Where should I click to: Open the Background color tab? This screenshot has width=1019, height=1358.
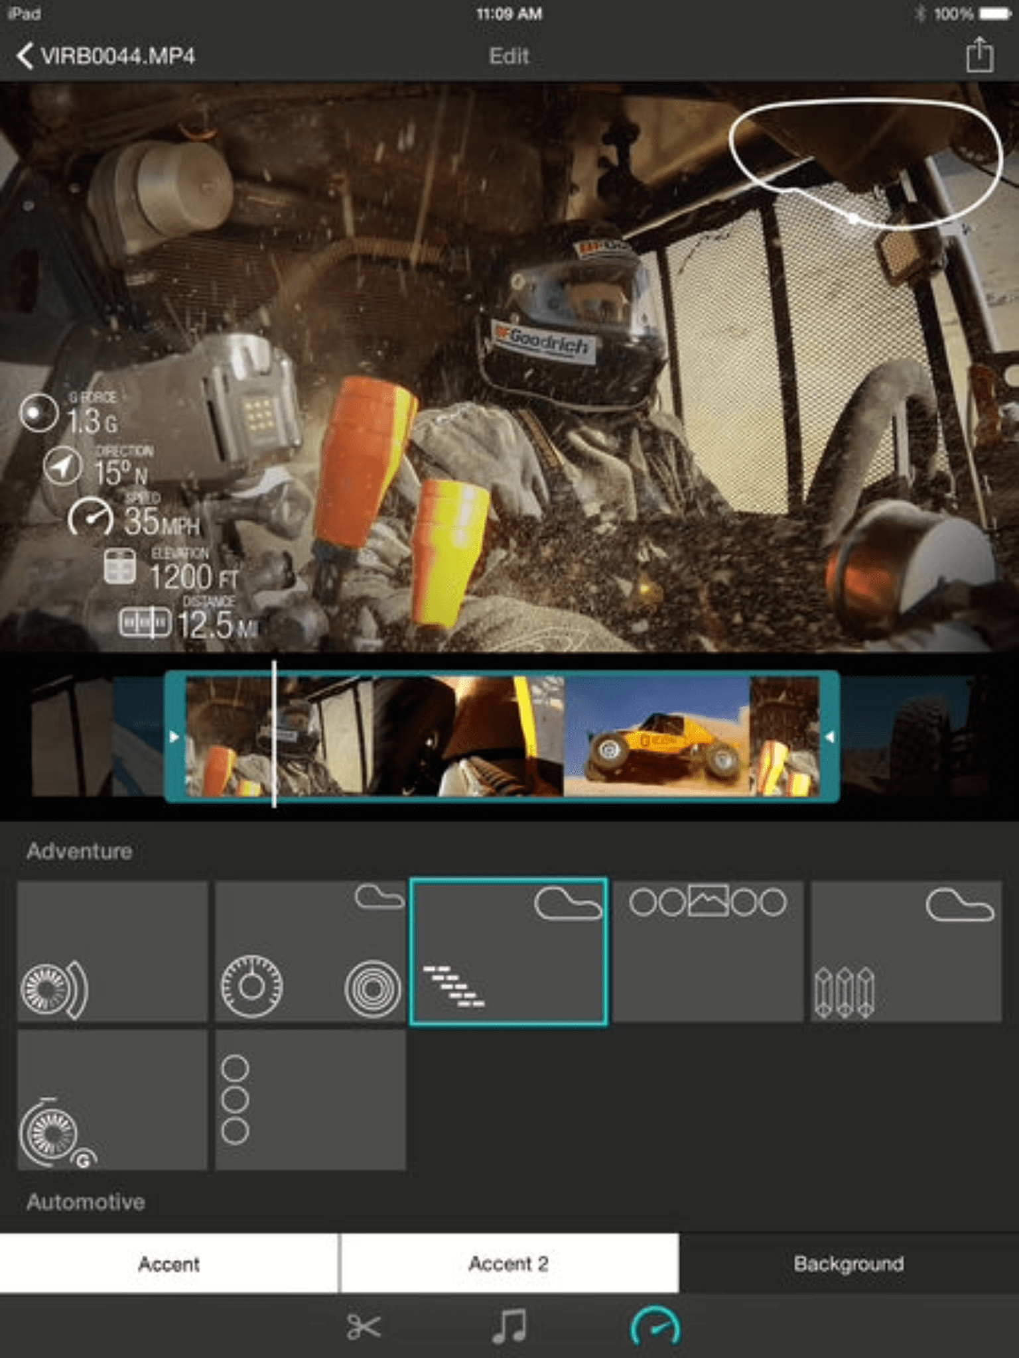tap(849, 1264)
